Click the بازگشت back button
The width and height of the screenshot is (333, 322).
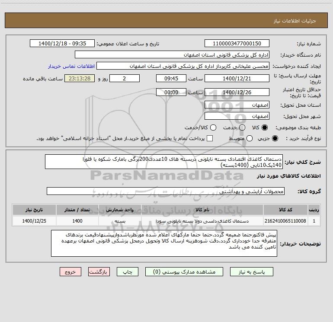pyautogui.click(x=99, y=272)
